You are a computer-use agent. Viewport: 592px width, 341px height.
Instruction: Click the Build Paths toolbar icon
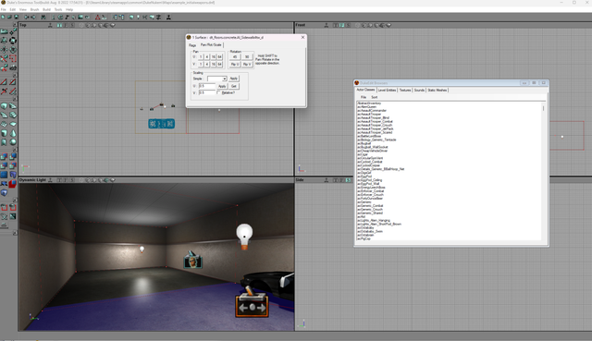(x=144, y=17)
